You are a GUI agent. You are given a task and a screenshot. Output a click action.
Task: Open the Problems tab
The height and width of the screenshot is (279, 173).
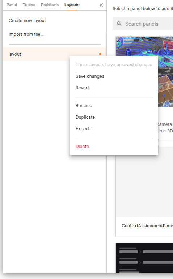50,5
